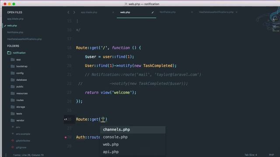Viewport: 280px width, 157px height.
Task: Close the HasDatabaseNotifications.php tab
Action: (x=237, y=12)
